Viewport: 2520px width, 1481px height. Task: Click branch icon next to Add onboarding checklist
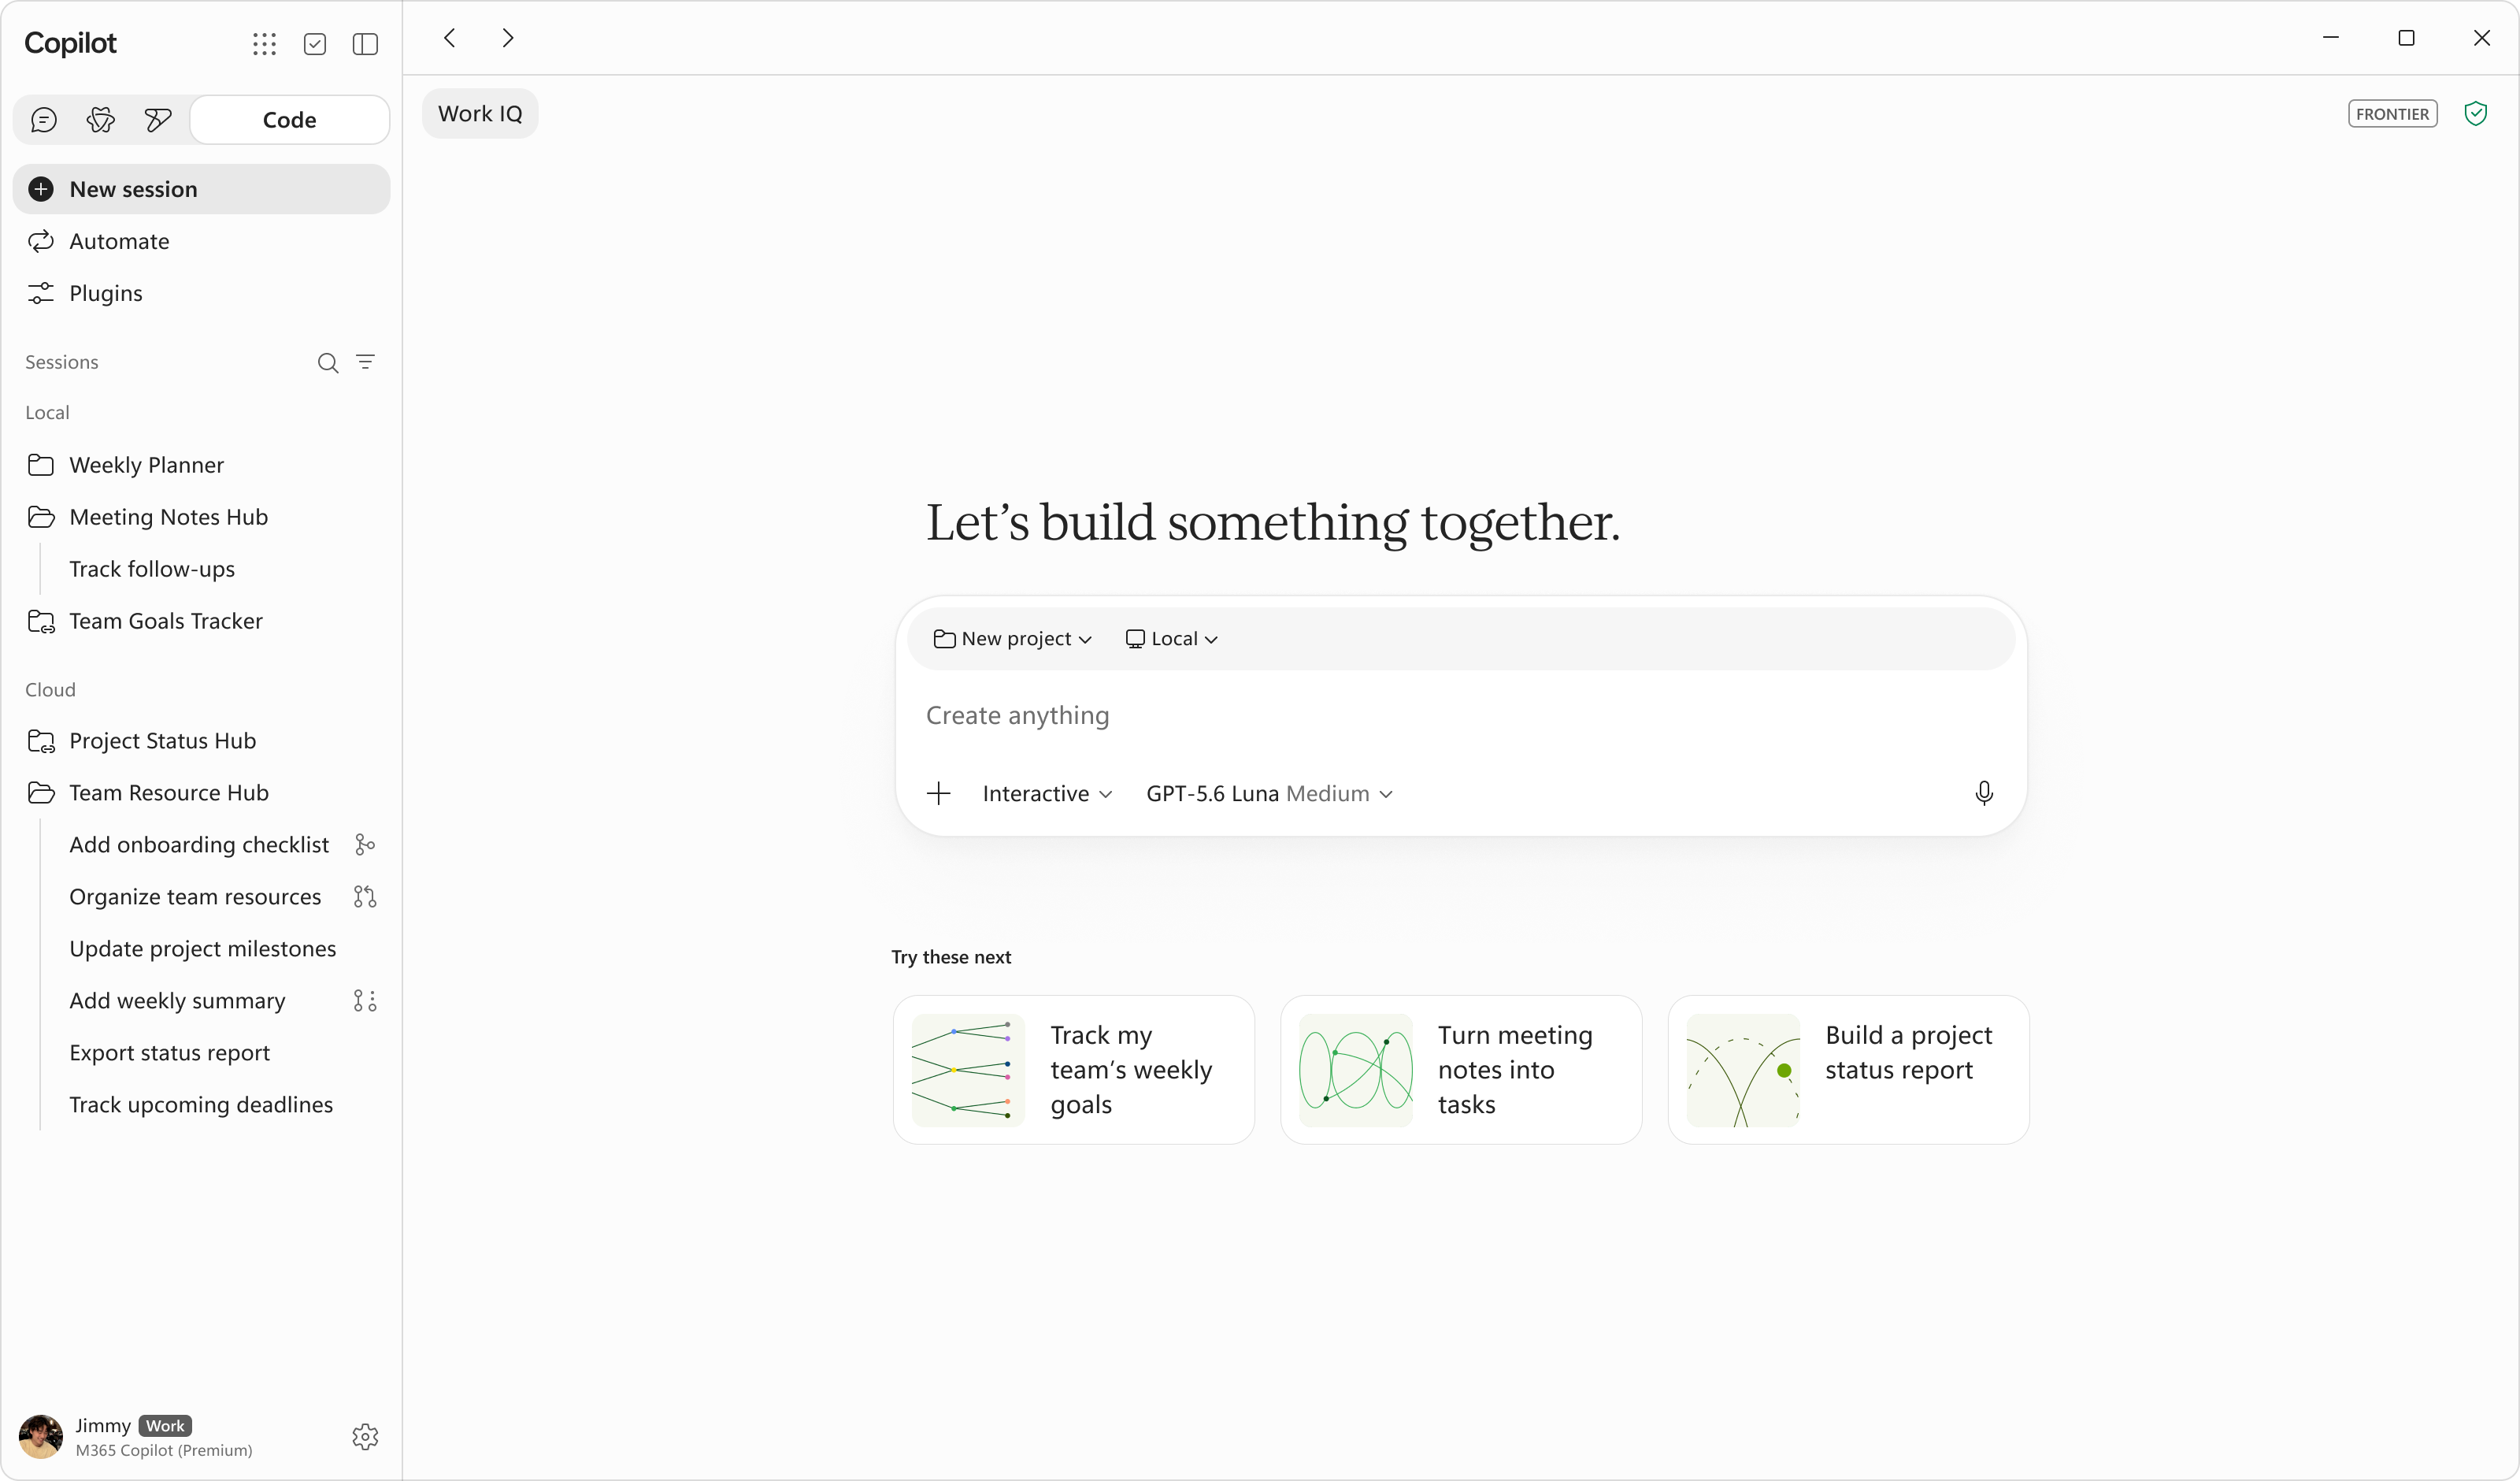(365, 845)
